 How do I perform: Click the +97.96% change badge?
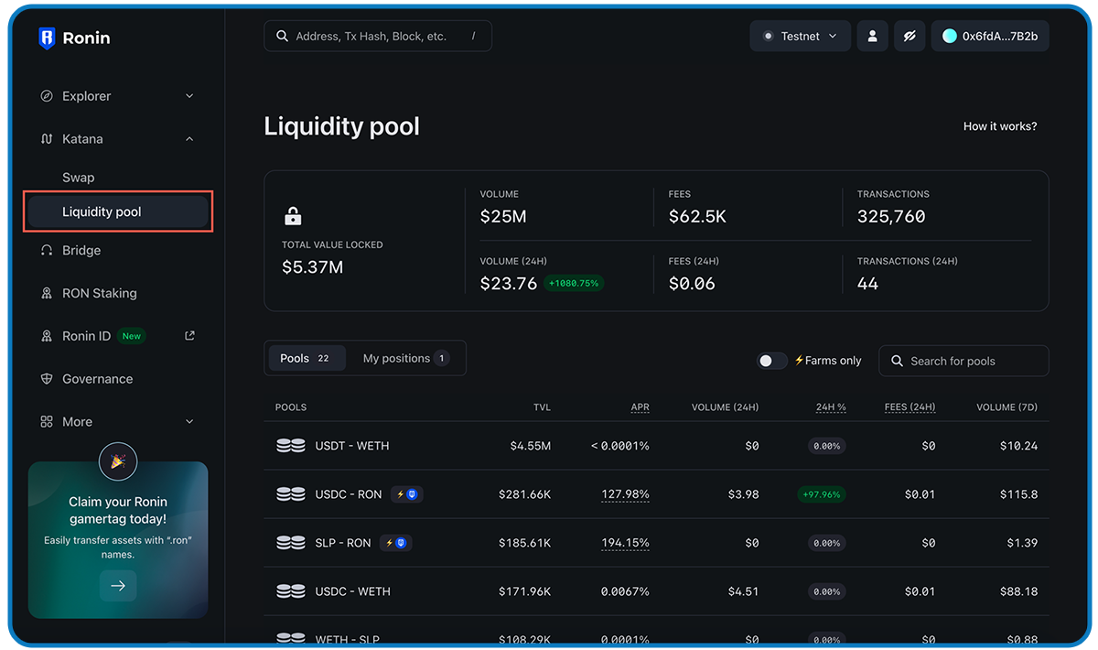coord(822,494)
